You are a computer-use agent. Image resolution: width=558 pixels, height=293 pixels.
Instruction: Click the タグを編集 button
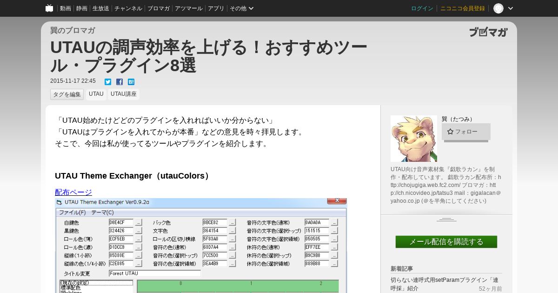(67, 94)
